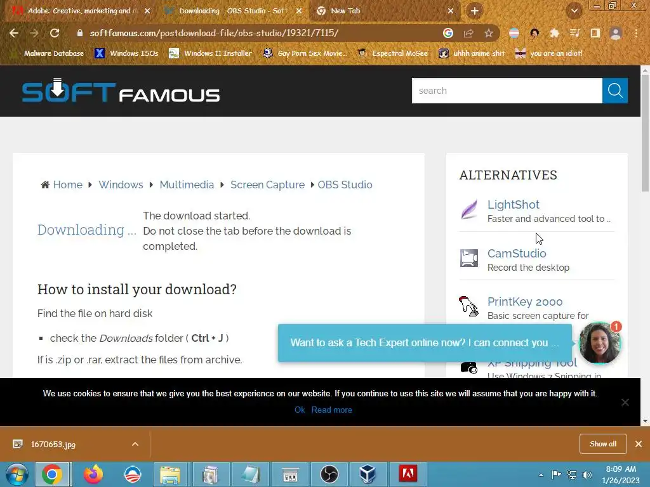
Task: Share this page via share icon
Action: pyautogui.click(x=468, y=33)
